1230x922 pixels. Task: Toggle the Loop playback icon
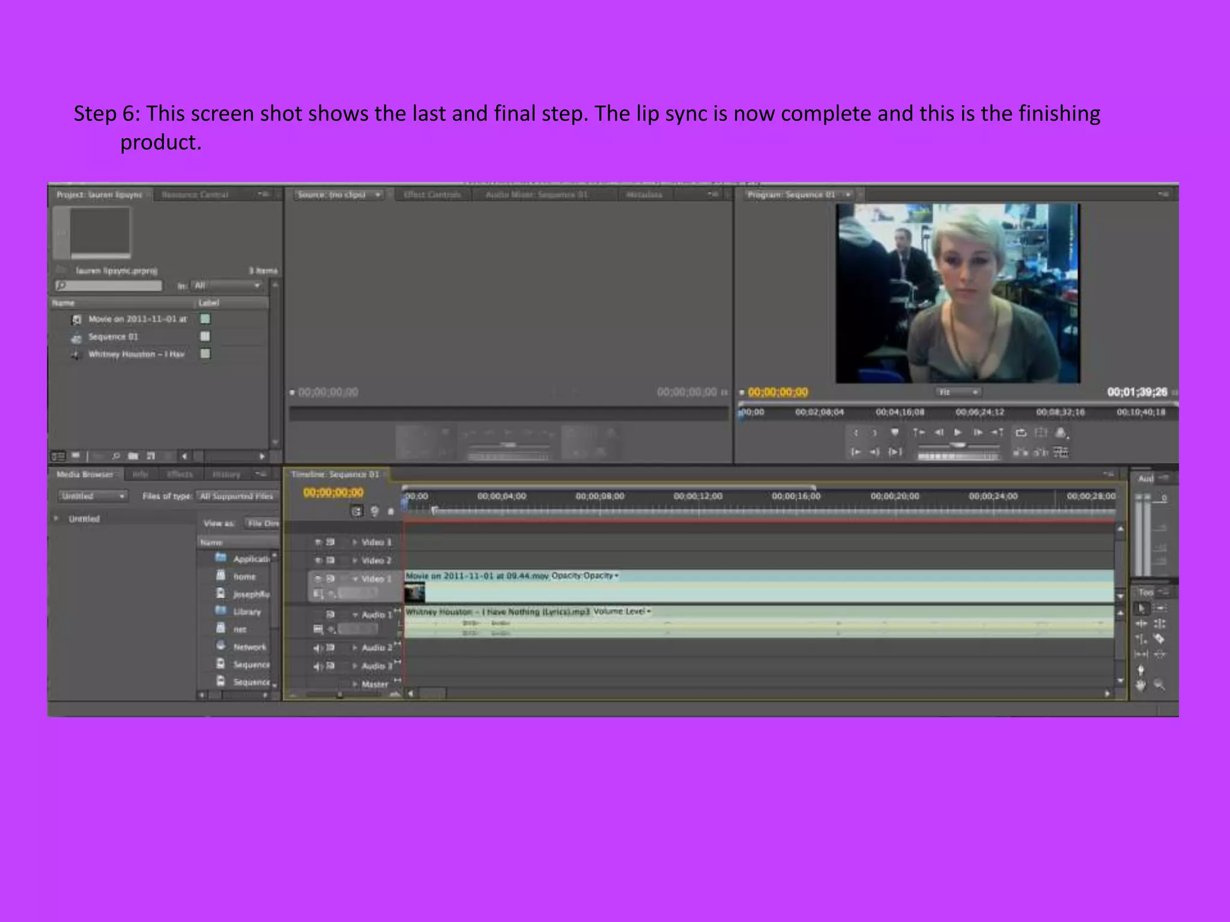[x=1021, y=432]
